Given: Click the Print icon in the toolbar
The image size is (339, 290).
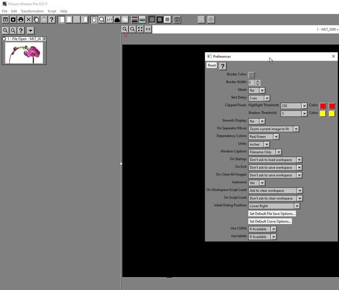Looking at the screenshot, I should [x=21, y=20].
